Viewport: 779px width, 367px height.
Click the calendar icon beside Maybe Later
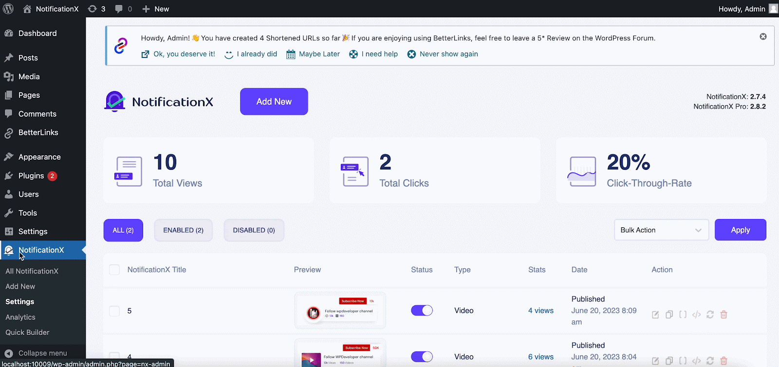(x=291, y=54)
